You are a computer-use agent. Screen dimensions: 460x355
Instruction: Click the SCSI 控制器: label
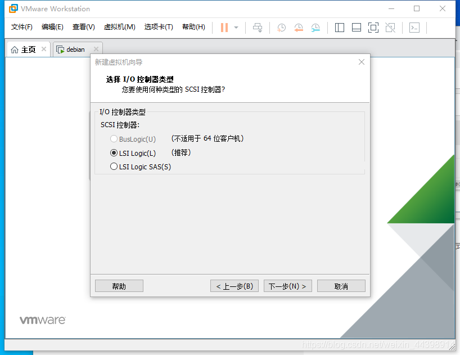120,125
